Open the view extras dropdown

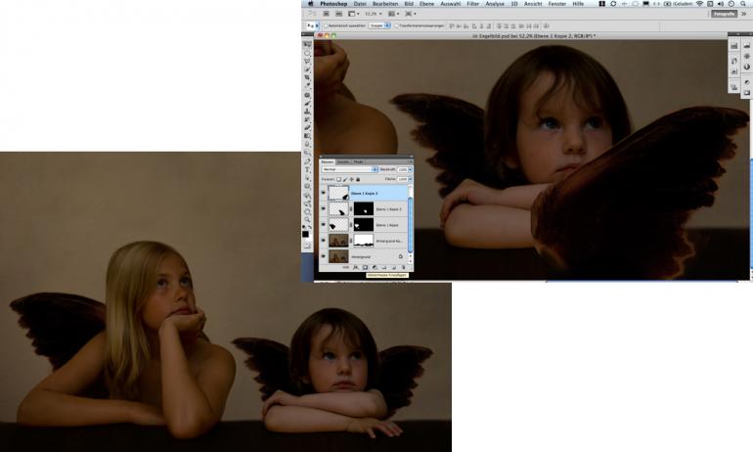(x=353, y=14)
